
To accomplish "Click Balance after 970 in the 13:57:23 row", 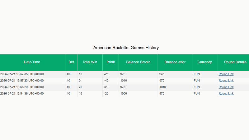I will [x=162, y=81].
